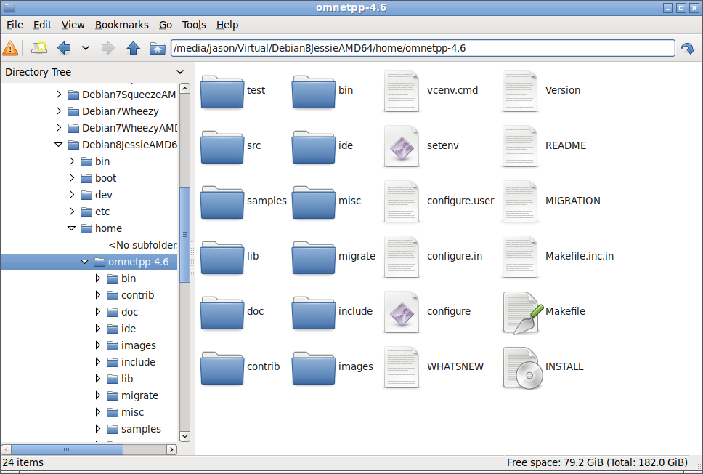Select the src folder icon

[222, 147]
